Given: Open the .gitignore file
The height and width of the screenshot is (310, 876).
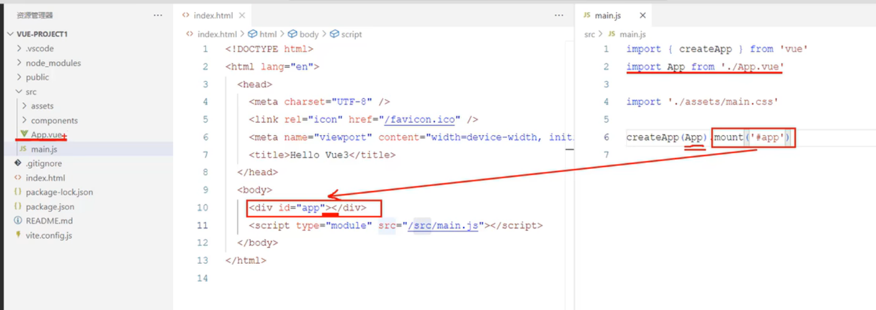Looking at the screenshot, I should tap(44, 163).
